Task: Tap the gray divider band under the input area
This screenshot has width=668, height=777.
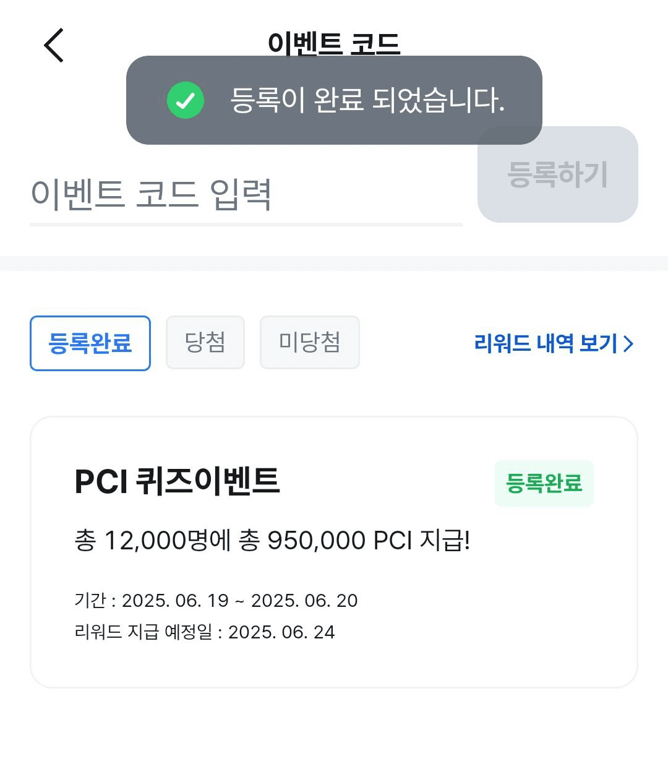Action: point(334,264)
